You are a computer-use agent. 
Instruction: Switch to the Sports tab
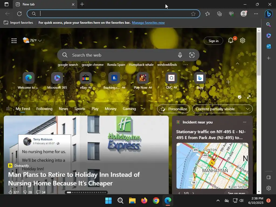coord(80,109)
